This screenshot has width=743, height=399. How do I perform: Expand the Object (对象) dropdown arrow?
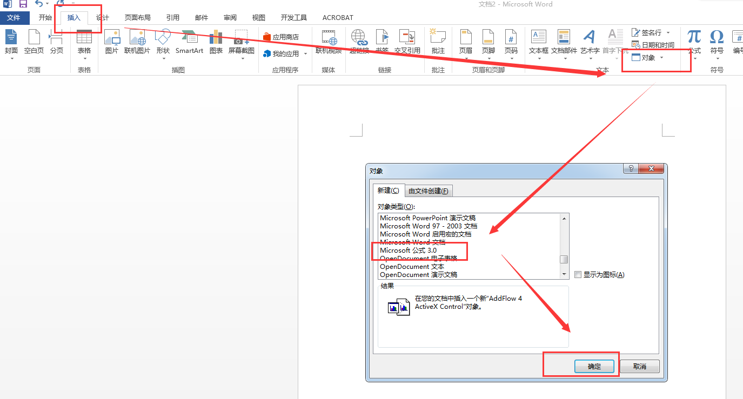(661, 58)
